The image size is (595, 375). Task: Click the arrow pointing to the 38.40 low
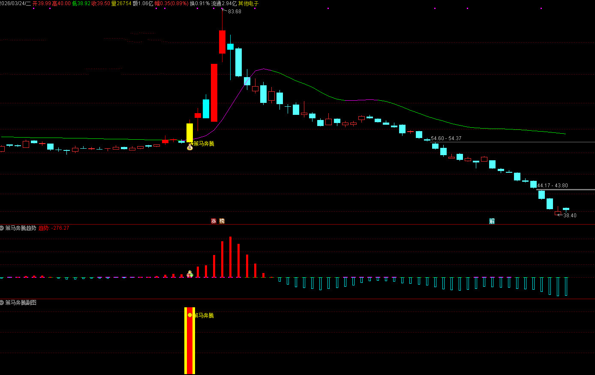(559, 215)
